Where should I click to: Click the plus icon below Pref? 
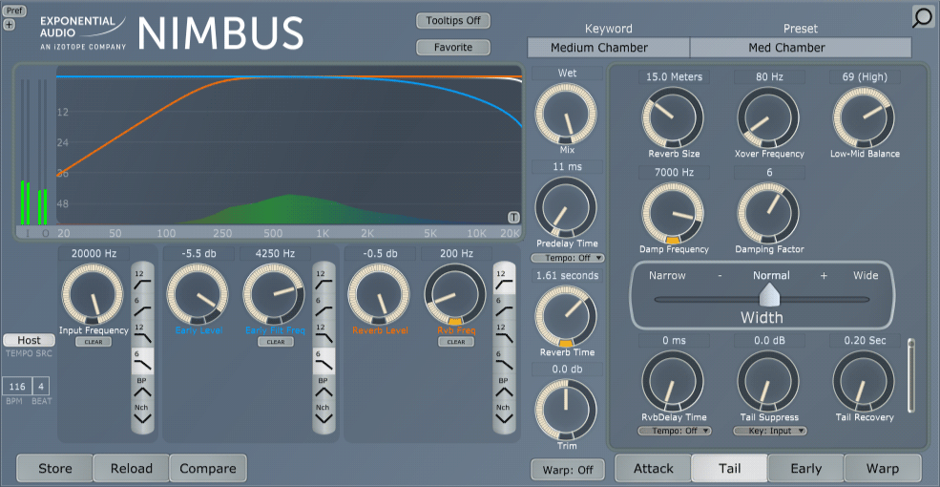9,25
